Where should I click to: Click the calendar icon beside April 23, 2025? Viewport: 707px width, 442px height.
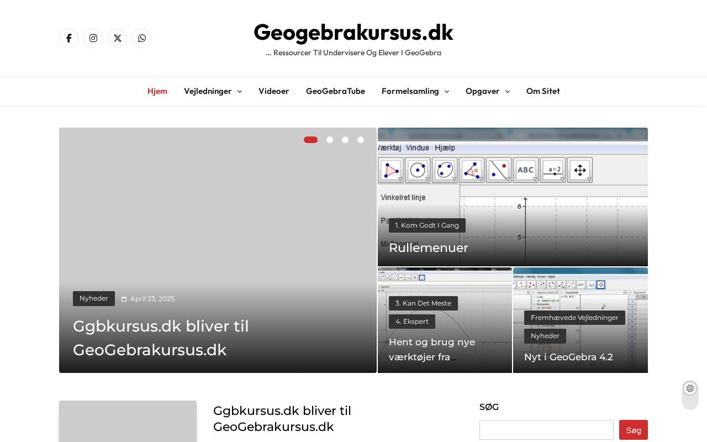(x=124, y=299)
